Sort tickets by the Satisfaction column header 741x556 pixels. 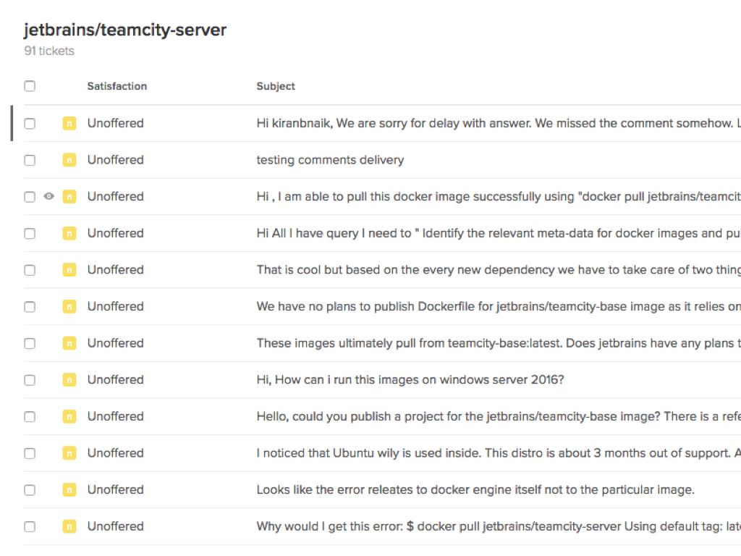point(117,86)
